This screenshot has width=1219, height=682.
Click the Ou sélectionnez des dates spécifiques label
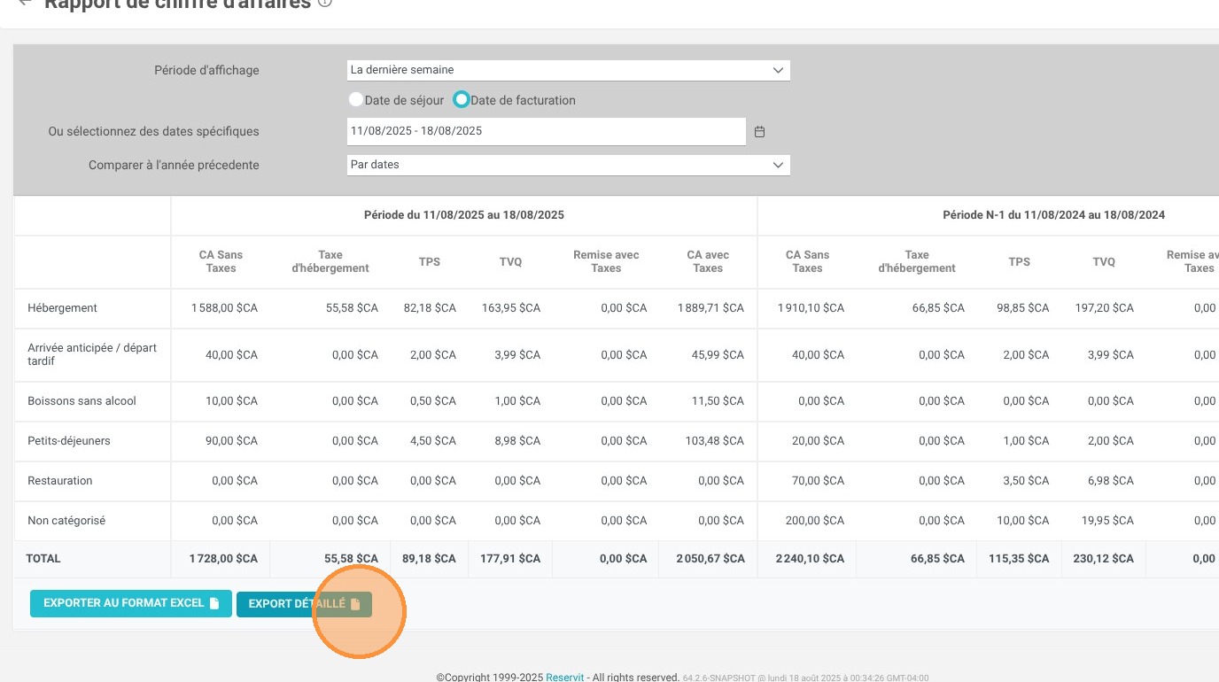[153, 131]
